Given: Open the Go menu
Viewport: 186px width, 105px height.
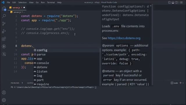Looking at the screenshot, I should [37, 2].
